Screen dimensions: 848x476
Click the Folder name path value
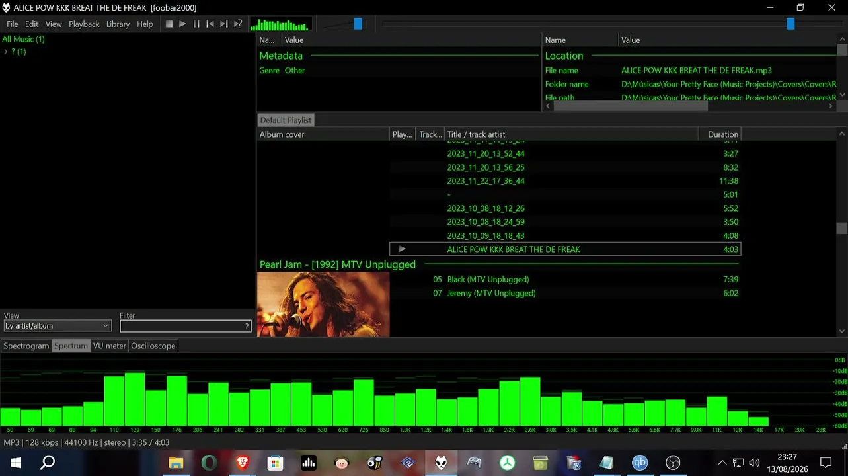729,85
